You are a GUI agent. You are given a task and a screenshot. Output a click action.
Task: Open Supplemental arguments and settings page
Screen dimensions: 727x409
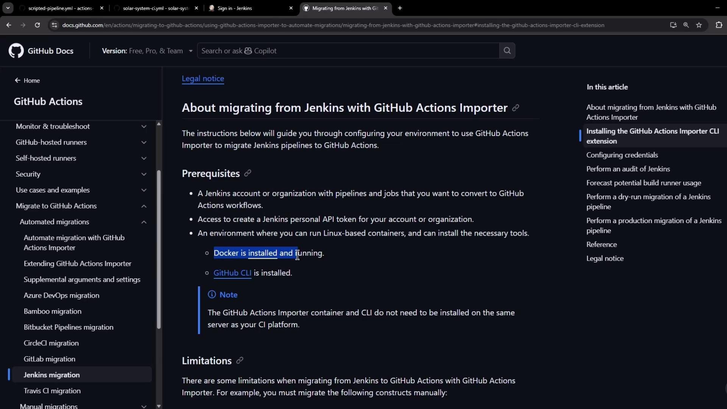(82, 279)
